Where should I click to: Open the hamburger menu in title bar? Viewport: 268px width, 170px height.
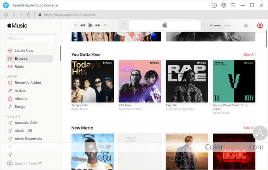pos(233,5)
